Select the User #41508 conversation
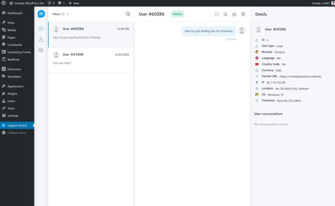The height and width of the screenshot is (206, 335). pos(91,58)
